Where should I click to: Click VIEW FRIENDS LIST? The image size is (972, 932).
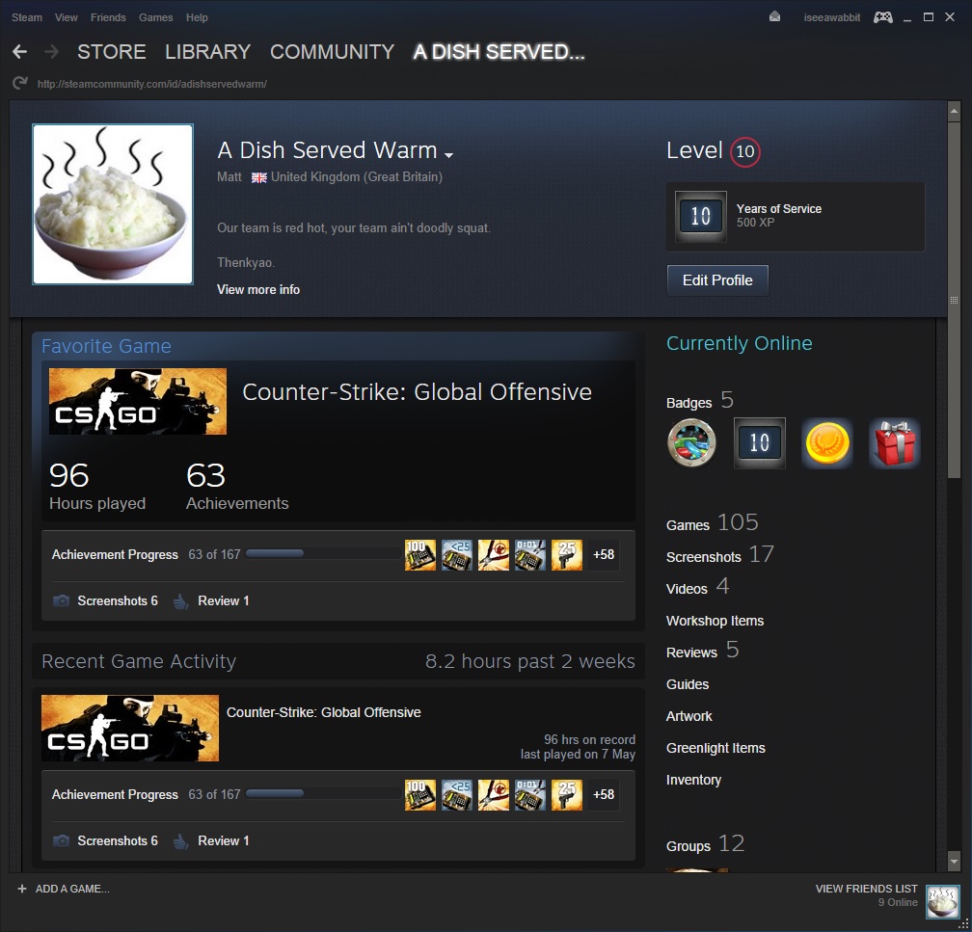tap(867, 889)
